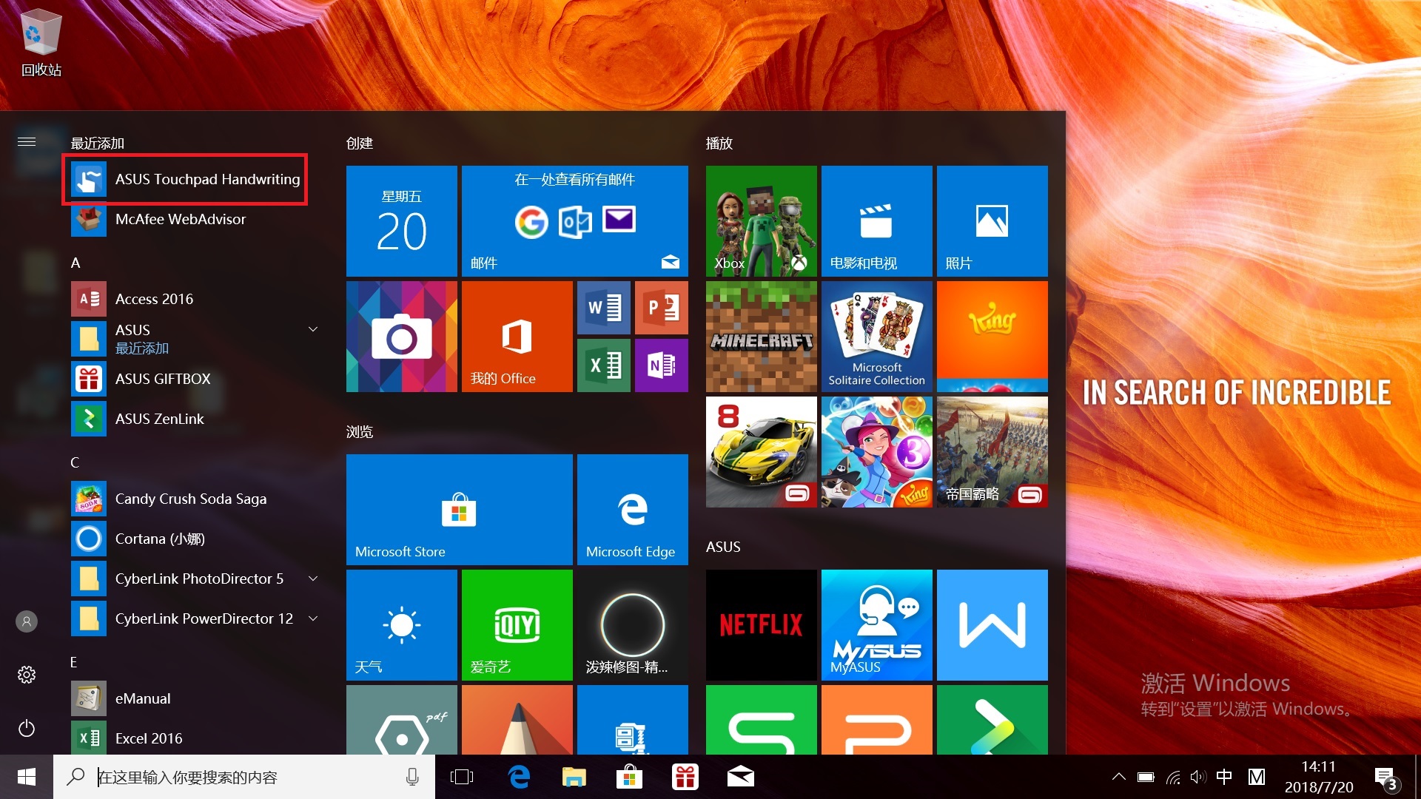Open Microsoft Store from taskbar
The width and height of the screenshot is (1421, 799).
629,777
